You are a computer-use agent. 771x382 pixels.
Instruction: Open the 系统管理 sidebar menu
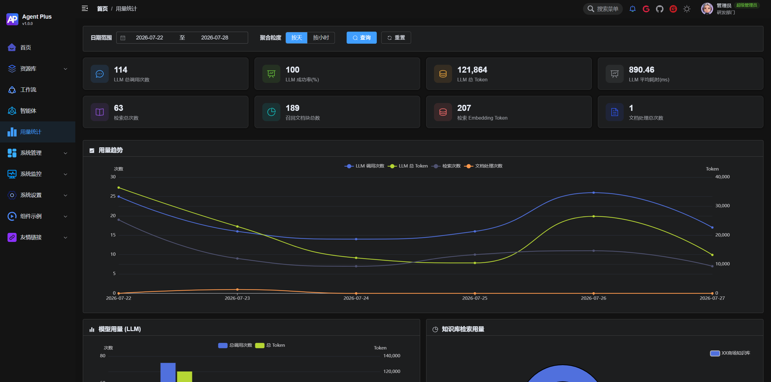click(38, 153)
